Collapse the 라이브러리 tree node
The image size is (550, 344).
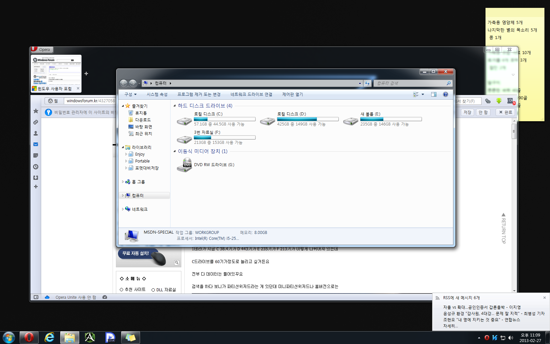point(123,147)
